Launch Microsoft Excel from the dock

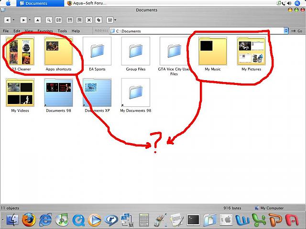click(x=259, y=220)
